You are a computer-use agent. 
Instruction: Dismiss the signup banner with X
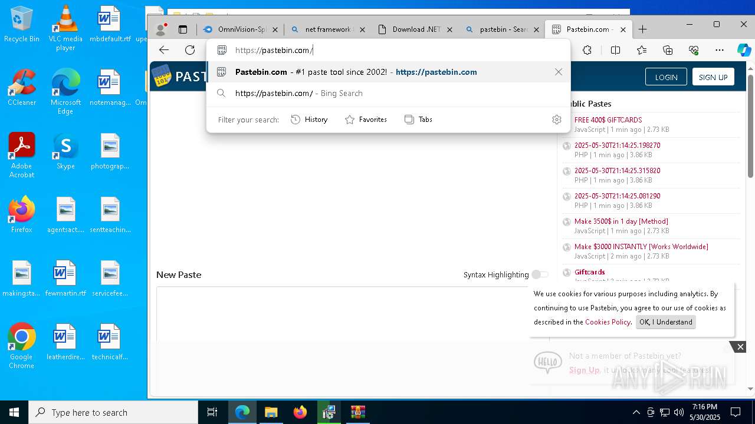click(740, 347)
